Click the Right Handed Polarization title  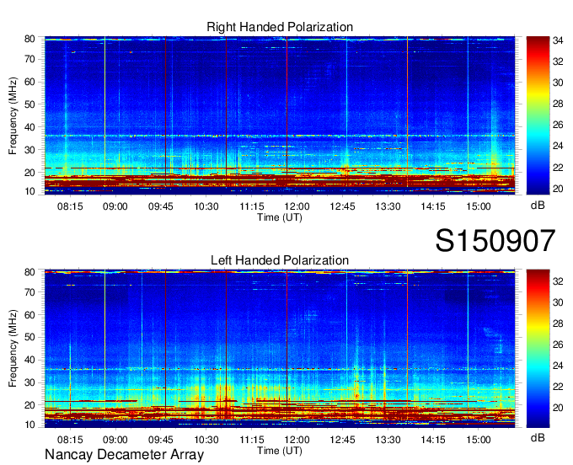click(x=280, y=27)
